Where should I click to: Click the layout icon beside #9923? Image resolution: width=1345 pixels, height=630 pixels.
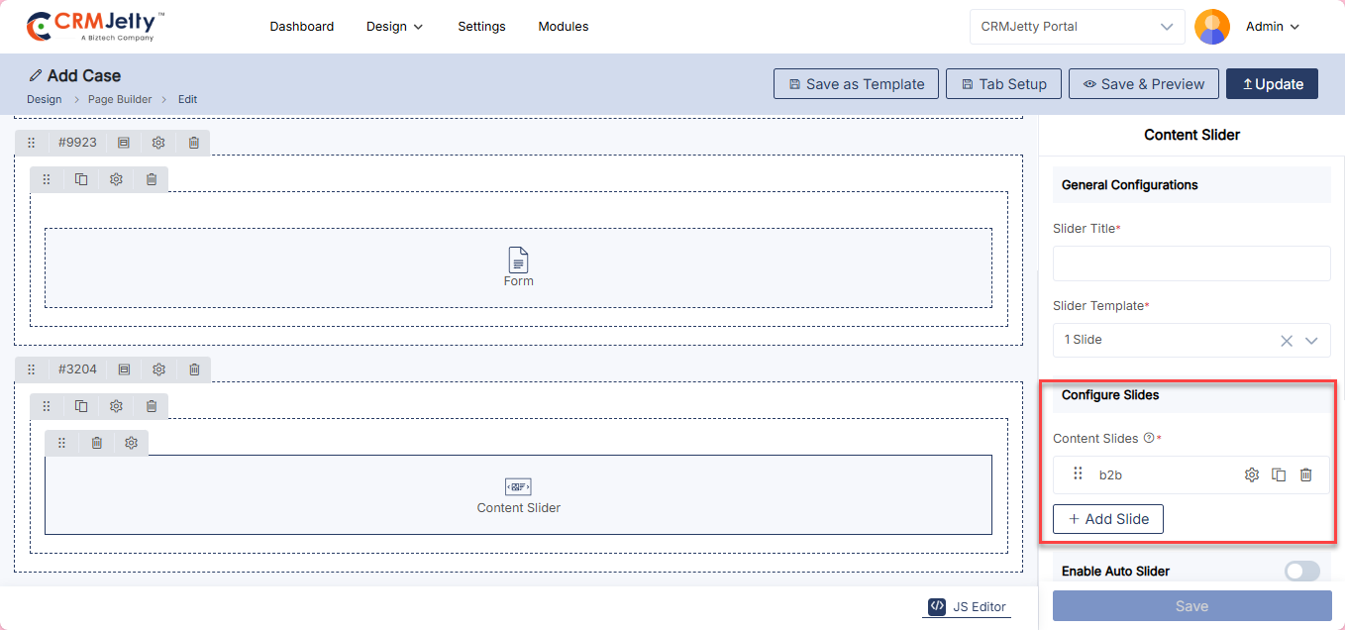tap(124, 143)
